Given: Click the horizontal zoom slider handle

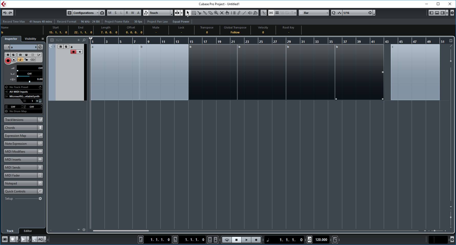Looking at the screenshot, I should point(434,231).
